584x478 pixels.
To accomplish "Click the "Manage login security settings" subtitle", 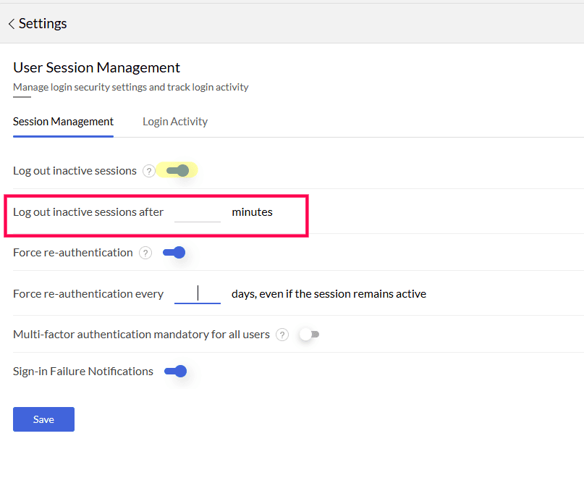I will [x=130, y=87].
